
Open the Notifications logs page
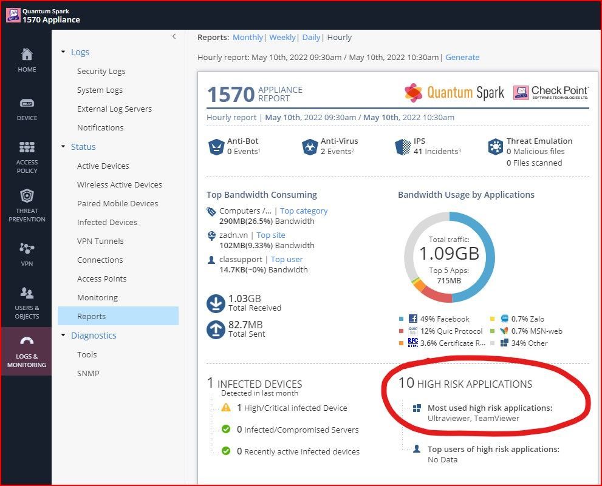tap(100, 128)
